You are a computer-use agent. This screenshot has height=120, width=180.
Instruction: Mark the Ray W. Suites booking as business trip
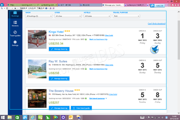(98, 69)
